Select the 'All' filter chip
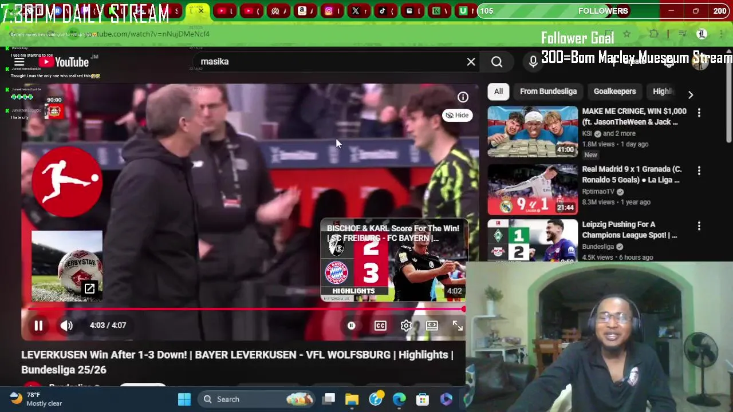 [498, 92]
